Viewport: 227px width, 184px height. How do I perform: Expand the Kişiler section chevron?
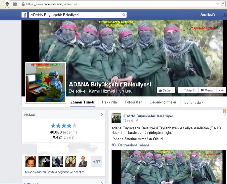click(102, 115)
